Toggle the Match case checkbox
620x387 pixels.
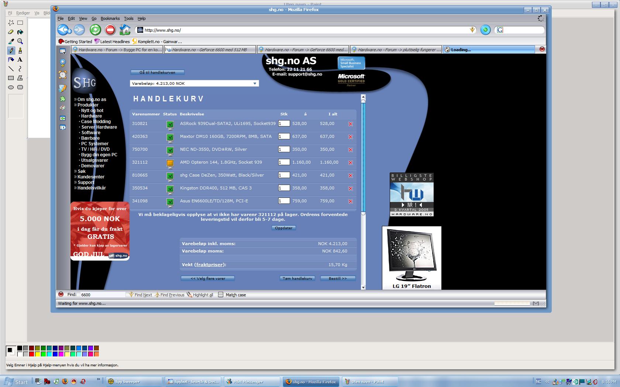click(221, 294)
